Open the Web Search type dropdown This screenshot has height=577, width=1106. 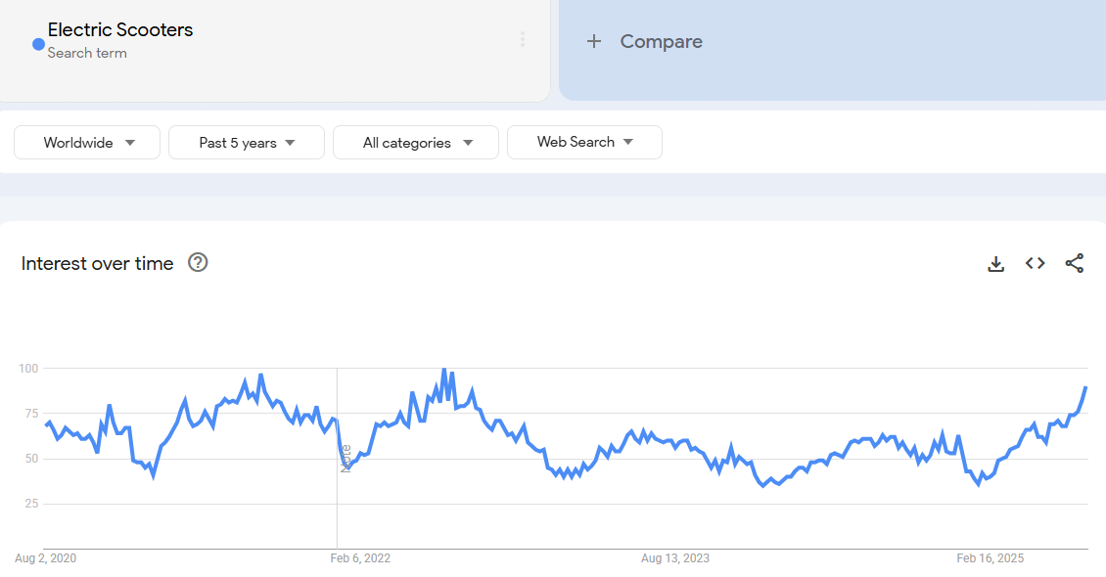[584, 142]
